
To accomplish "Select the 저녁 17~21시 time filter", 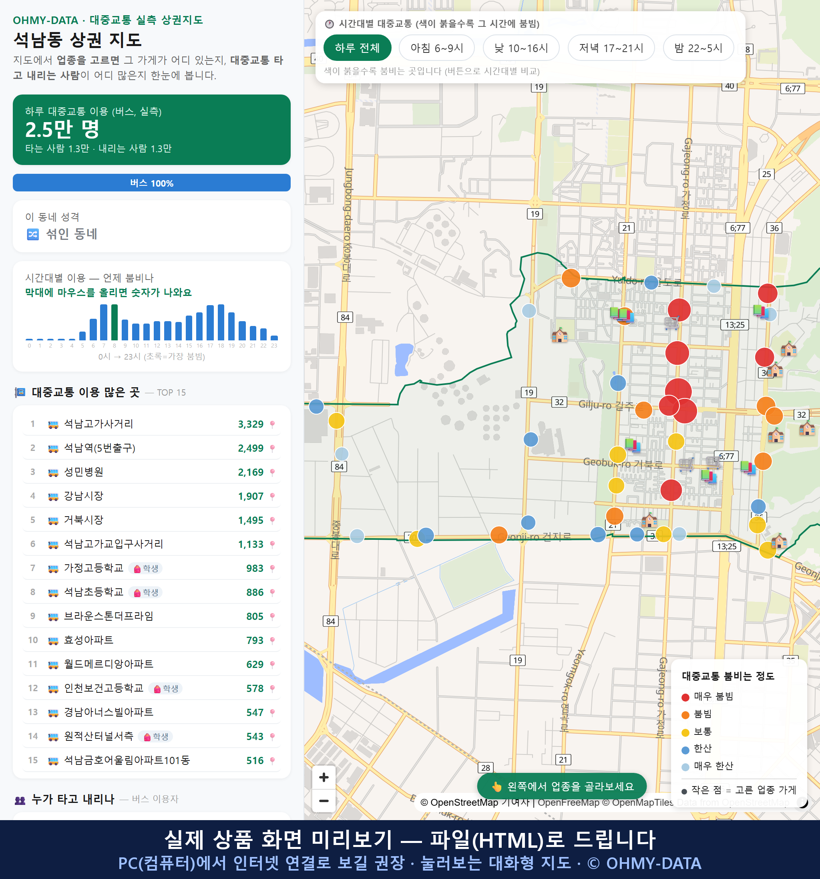I will pos(611,48).
